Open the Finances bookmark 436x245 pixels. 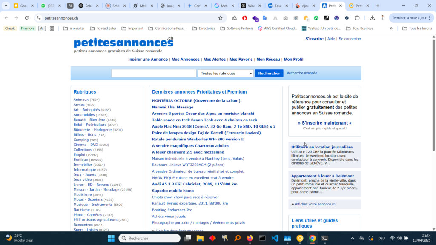(x=28, y=28)
